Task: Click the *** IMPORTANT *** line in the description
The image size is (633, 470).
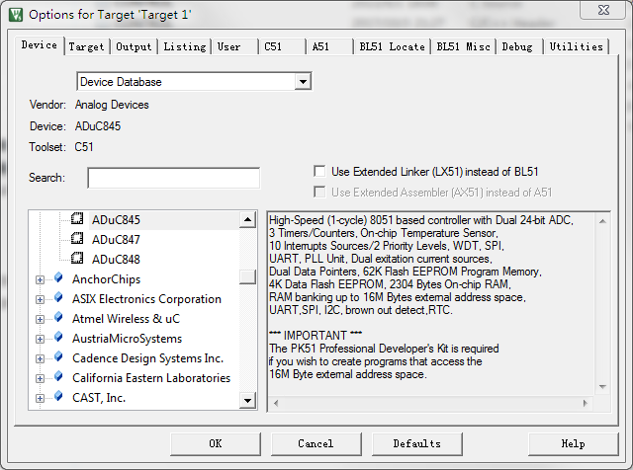Action: click(x=316, y=336)
